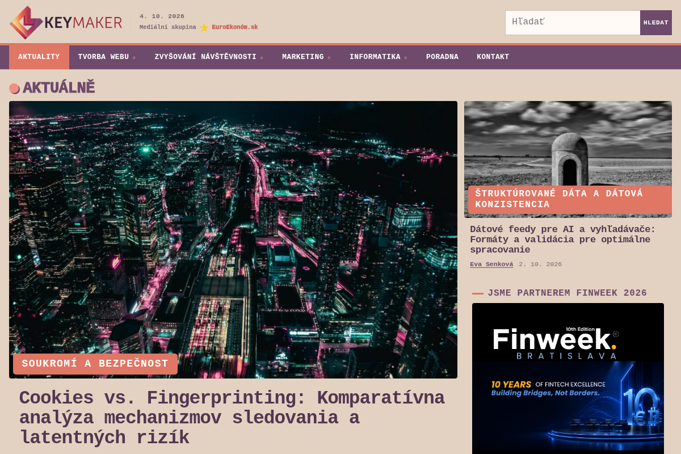Select the Soukromí a bezpečnost category label
The width and height of the screenshot is (681, 454).
(x=95, y=364)
